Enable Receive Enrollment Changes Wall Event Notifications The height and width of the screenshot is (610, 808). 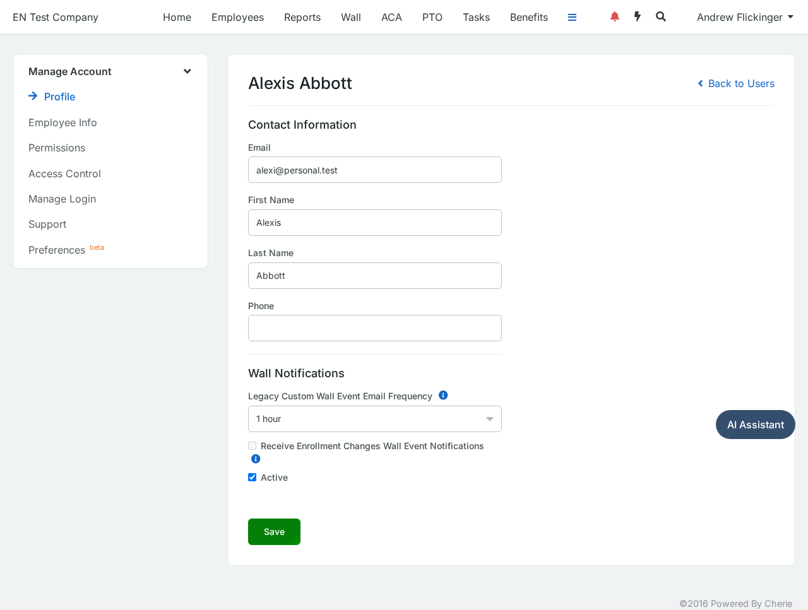252,446
